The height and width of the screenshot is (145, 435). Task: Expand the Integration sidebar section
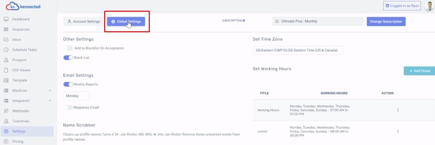[50, 101]
